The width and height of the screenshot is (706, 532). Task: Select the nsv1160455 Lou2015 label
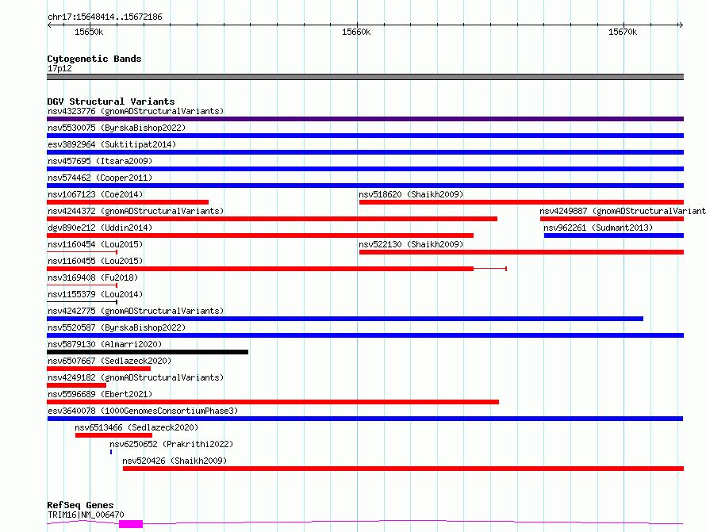(95, 261)
